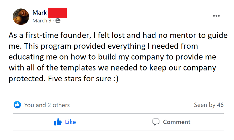Open the "You and 2 others" reactions list
Image resolution: width=234 pixels, height=140 pixels.
pyautogui.click(x=47, y=105)
